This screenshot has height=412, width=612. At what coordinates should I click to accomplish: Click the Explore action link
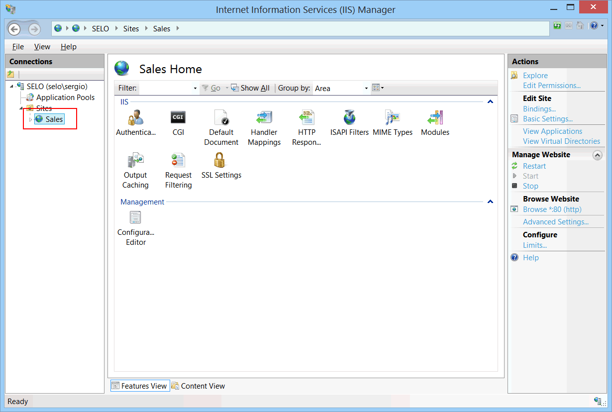(x=535, y=76)
